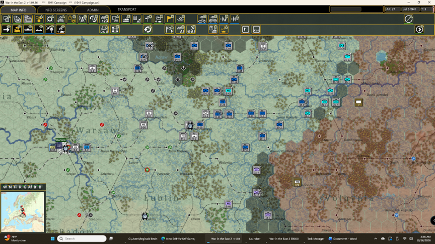
Task: Open the MAP INFO tab
Action: pyautogui.click(x=18, y=10)
